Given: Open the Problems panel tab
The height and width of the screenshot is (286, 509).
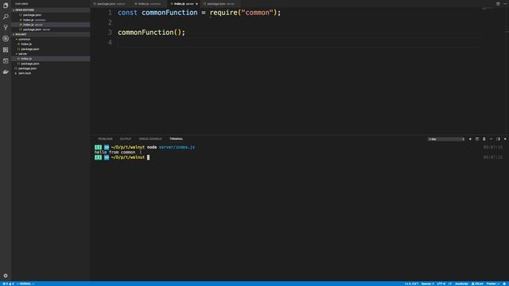Looking at the screenshot, I should (x=105, y=139).
